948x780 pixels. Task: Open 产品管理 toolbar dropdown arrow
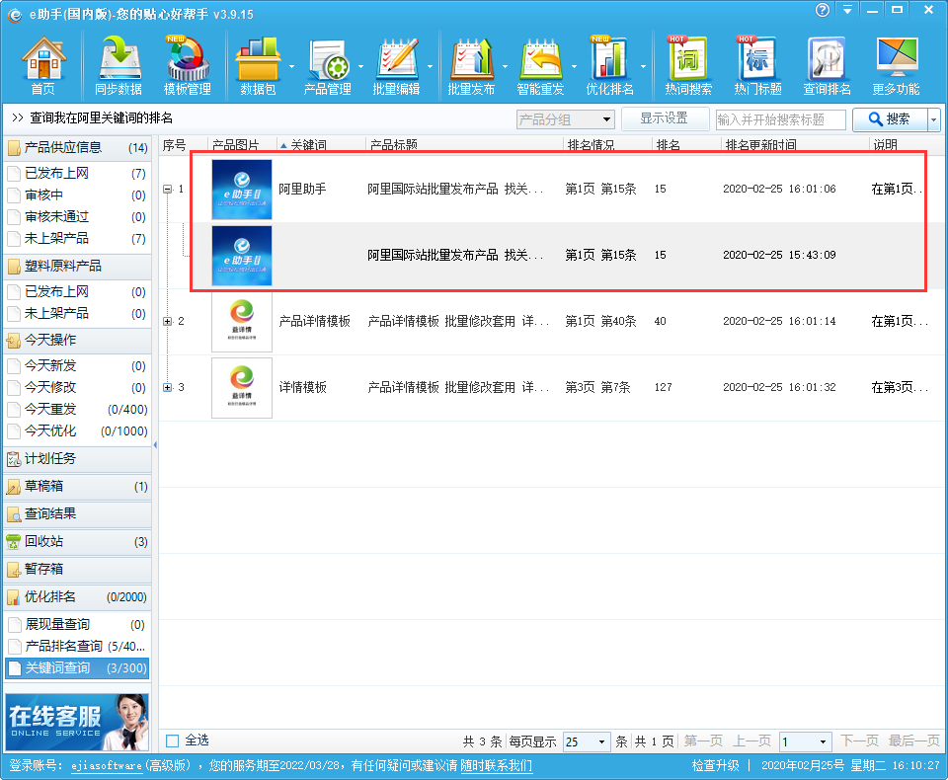[x=360, y=66]
